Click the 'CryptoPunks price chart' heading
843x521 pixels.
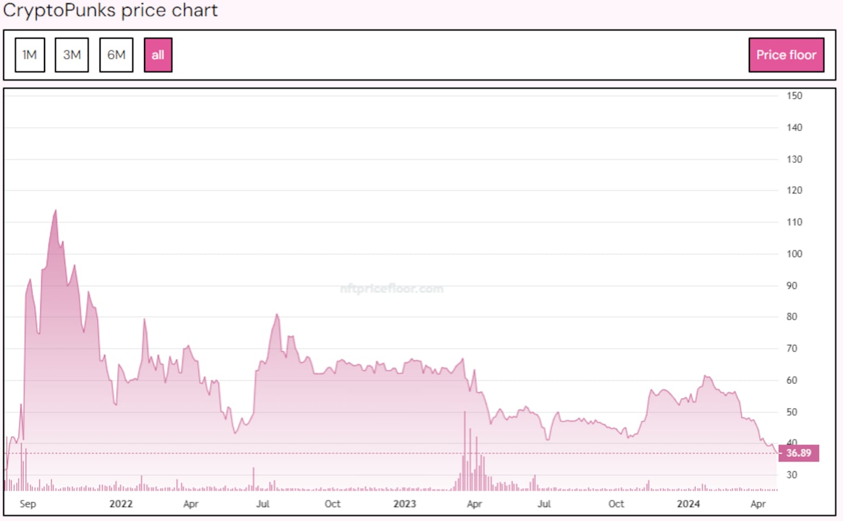click(x=110, y=10)
